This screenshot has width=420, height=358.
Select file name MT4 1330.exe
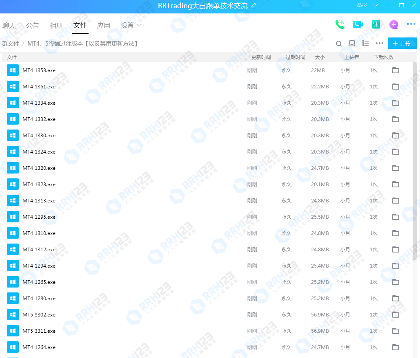39,136
